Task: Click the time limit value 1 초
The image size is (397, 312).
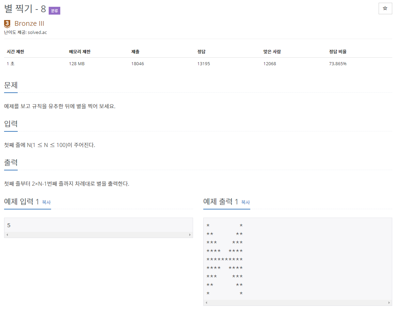Action: pos(11,63)
